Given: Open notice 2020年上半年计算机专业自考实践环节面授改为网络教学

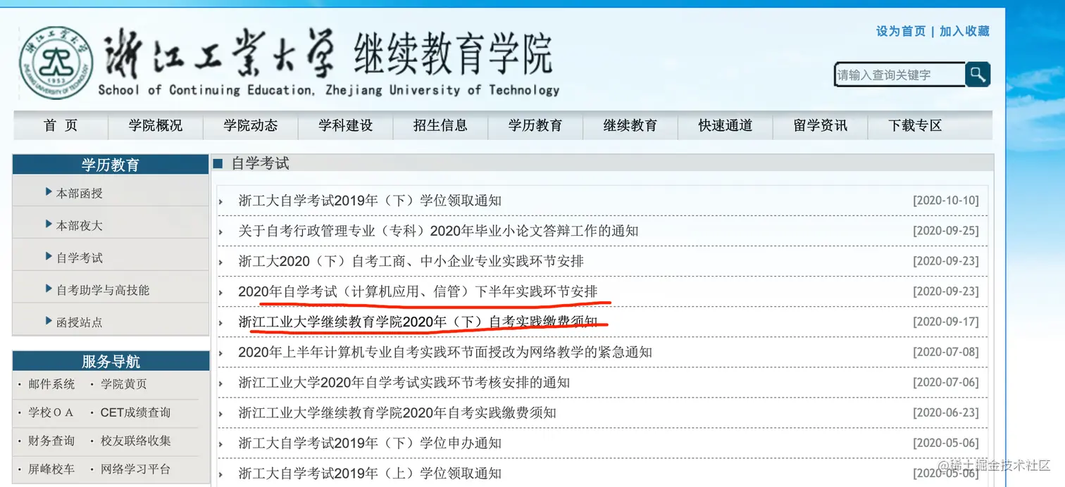Looking at the screenshot, I should click(445, 352).
